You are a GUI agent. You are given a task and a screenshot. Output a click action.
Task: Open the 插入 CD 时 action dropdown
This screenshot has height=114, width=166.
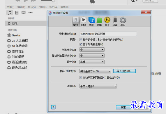[95, 71]
